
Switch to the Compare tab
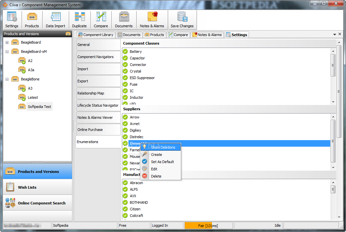tap(178, 35)
